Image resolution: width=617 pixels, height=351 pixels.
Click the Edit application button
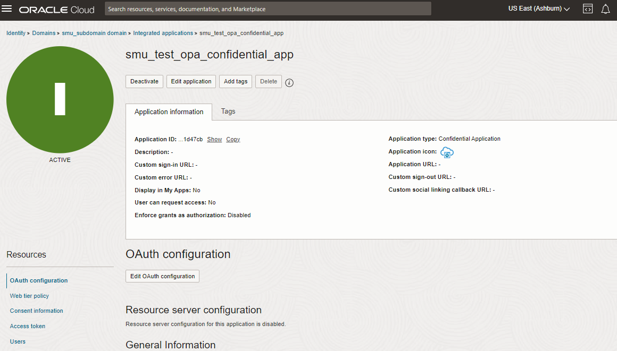[191, 81]
